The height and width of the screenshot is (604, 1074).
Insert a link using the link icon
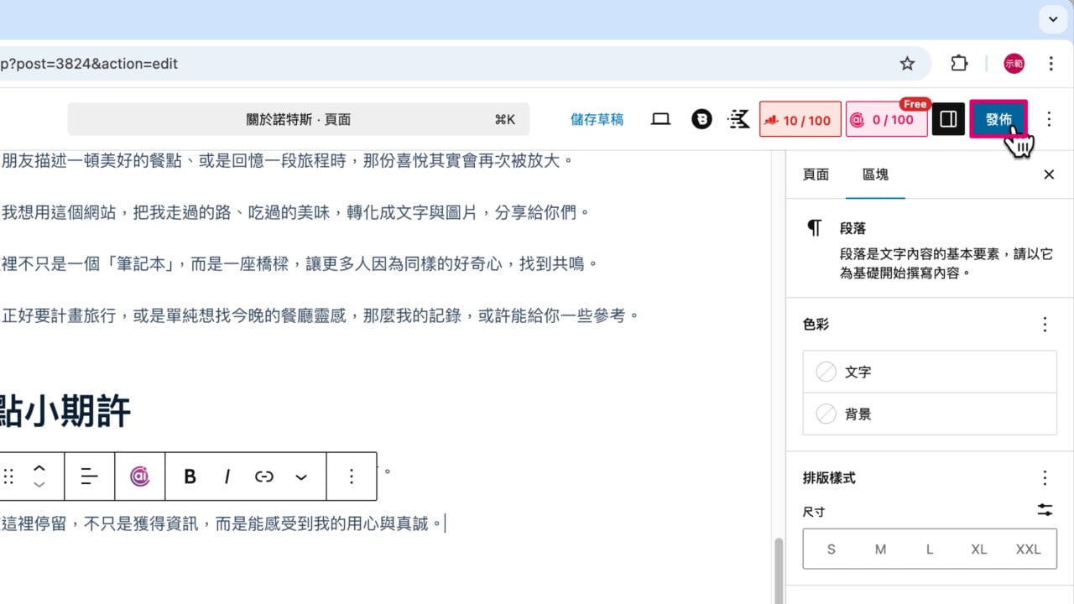264,476
